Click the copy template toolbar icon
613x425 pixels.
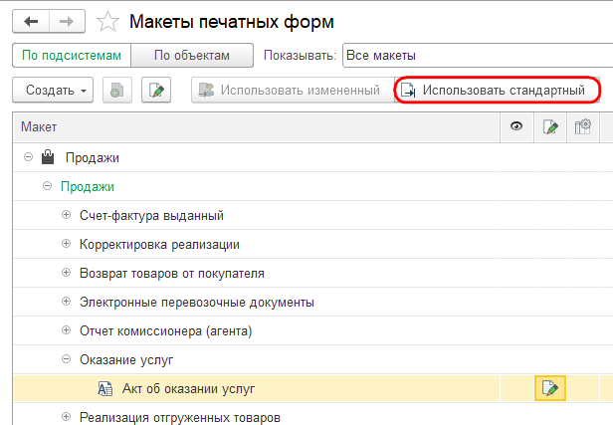[x=117, y=91]
